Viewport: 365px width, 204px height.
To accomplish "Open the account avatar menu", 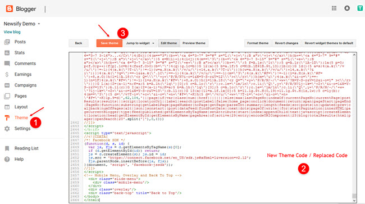I will click(360, 8).
